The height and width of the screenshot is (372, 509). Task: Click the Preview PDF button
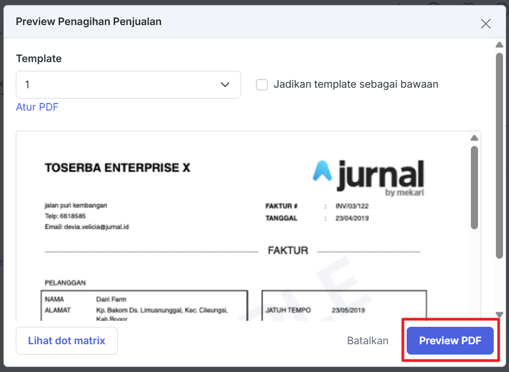click(x=450, y=340)
